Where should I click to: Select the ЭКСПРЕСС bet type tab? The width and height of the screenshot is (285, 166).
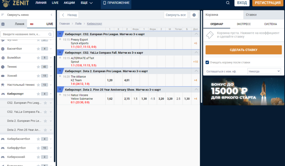pos(244,24)
